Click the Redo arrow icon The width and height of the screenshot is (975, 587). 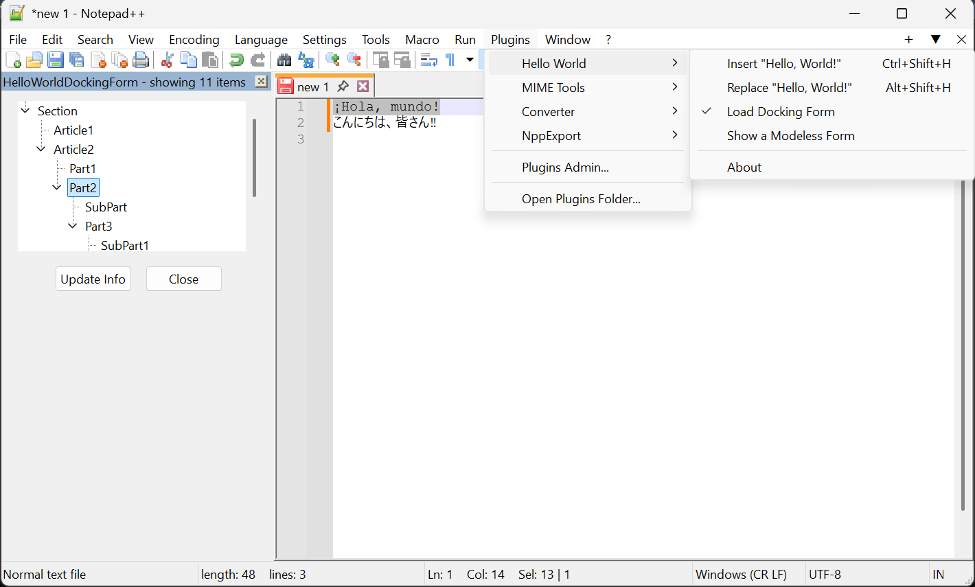[257, 60]
